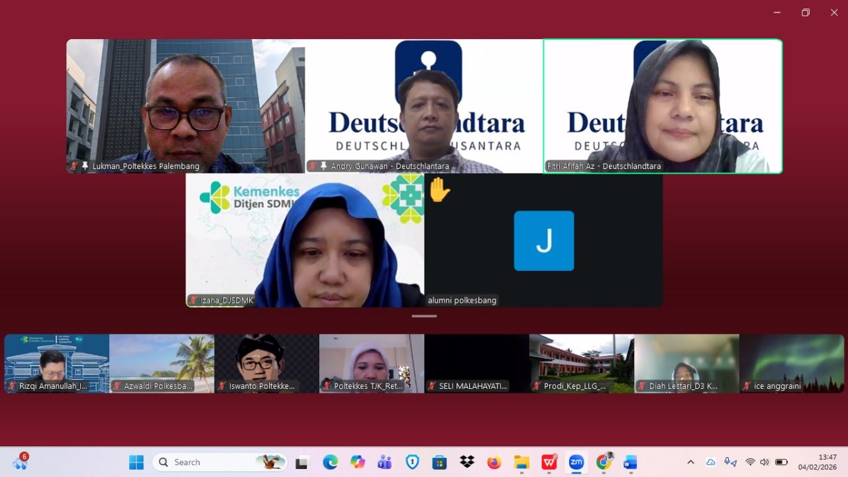The image size is (848, 477).
Task: Open Microsoft Store from the taskbar
Action: point(439,462)
